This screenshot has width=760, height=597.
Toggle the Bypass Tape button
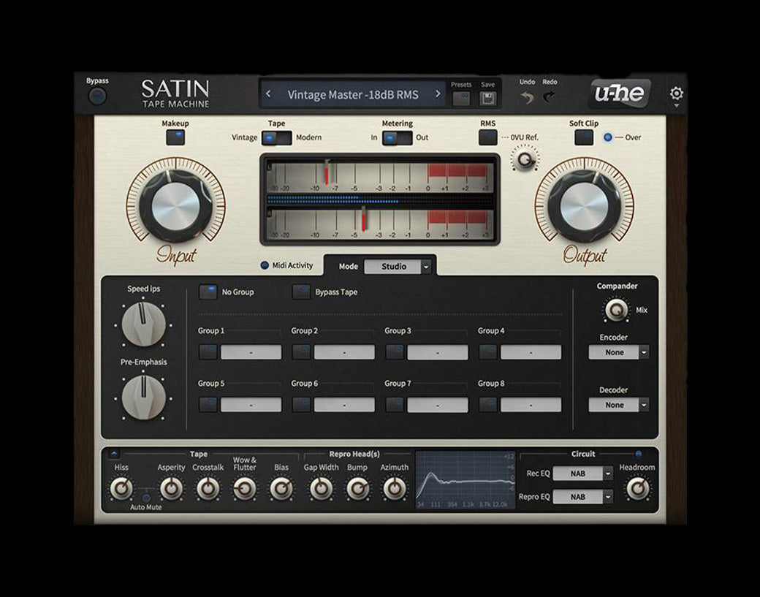(x=301, y=292)
